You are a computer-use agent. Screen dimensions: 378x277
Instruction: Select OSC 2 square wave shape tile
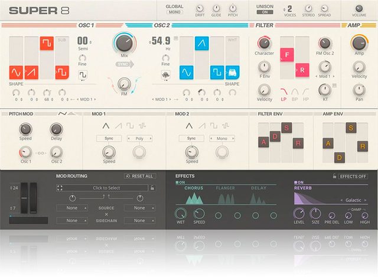(217, 72)
